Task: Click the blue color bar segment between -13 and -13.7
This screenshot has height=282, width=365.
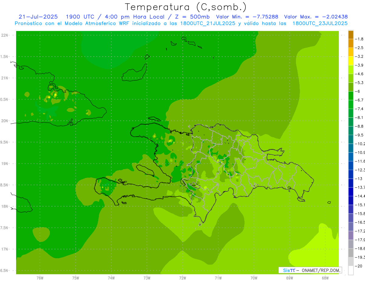Action: [x=351, y=183]
